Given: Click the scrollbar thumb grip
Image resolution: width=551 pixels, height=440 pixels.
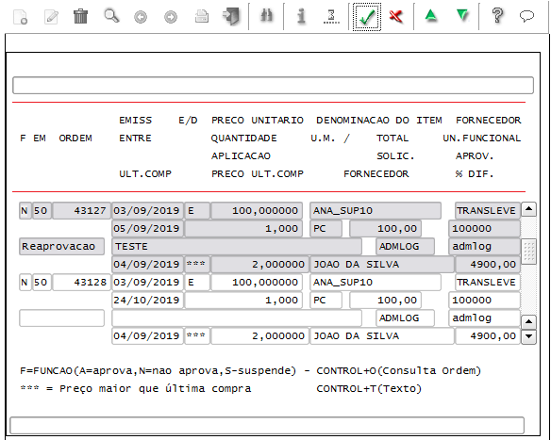Looking at the screenshot, I should point(528,252).
